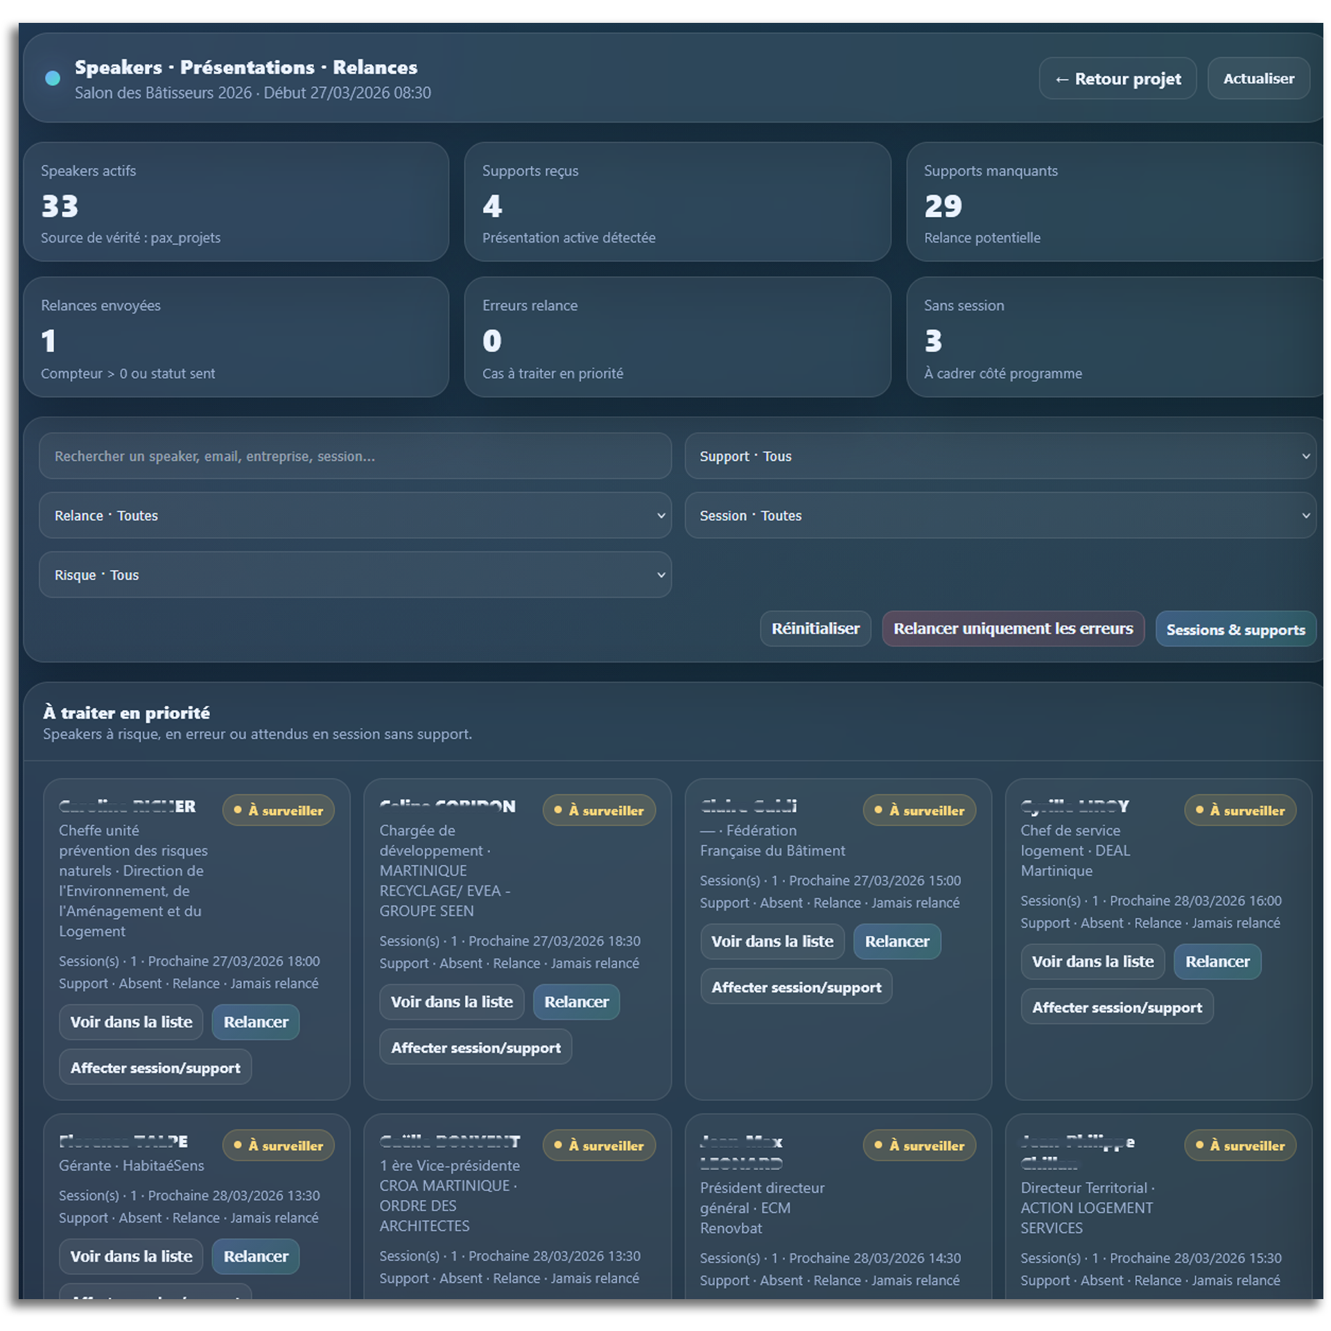Click À surveiller badge on ECM Renovbat card
Viewport: 1331px width, 1331px height.
[919, 1145]
